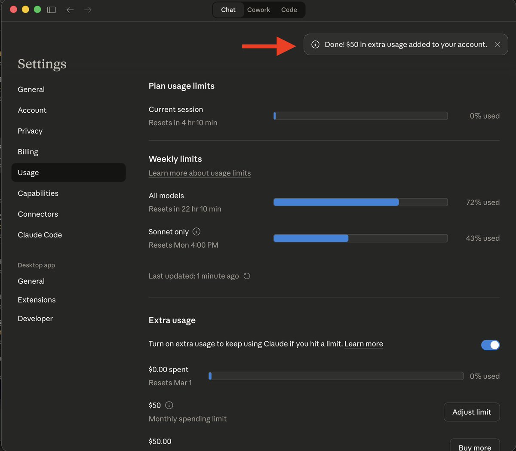516x451 pixels.
Task: Click the '$0.00 spent' amount
Action: [x=169, y=369]
